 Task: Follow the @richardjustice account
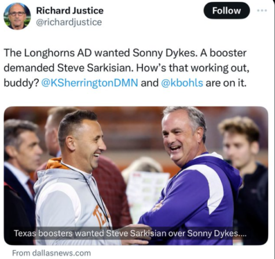coord(226,10)
